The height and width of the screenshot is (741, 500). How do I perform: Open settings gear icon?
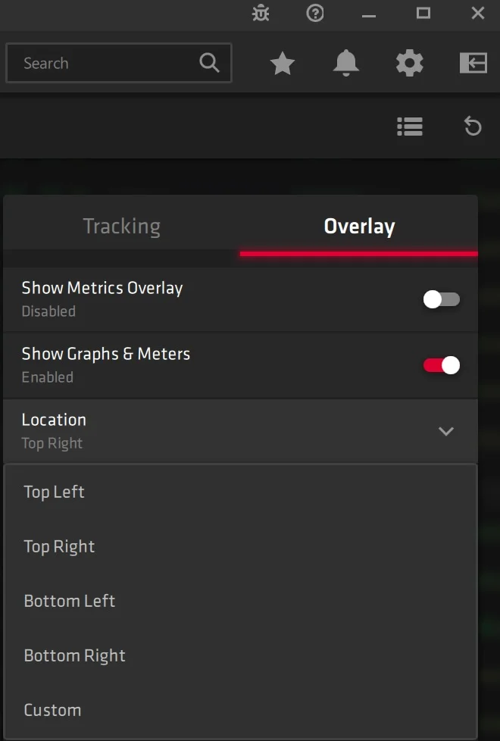pyautogui.click(x=409, y=63)
